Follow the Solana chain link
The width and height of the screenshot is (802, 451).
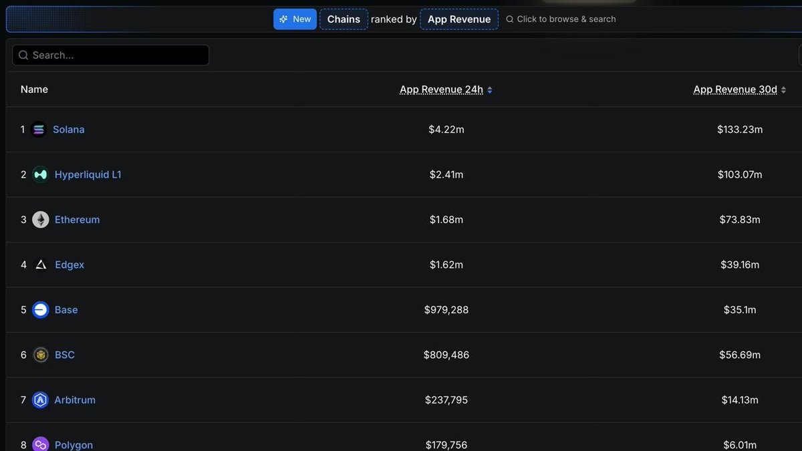(68, 129)
